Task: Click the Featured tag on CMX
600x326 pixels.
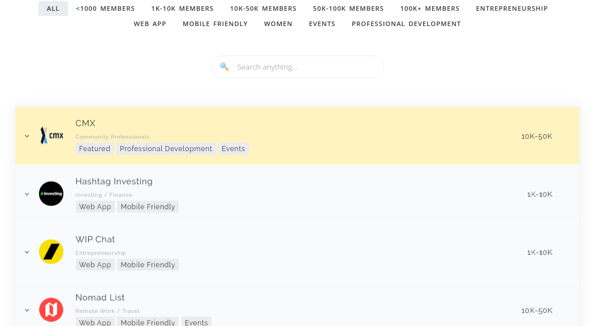Action: [x=94, y=149]
